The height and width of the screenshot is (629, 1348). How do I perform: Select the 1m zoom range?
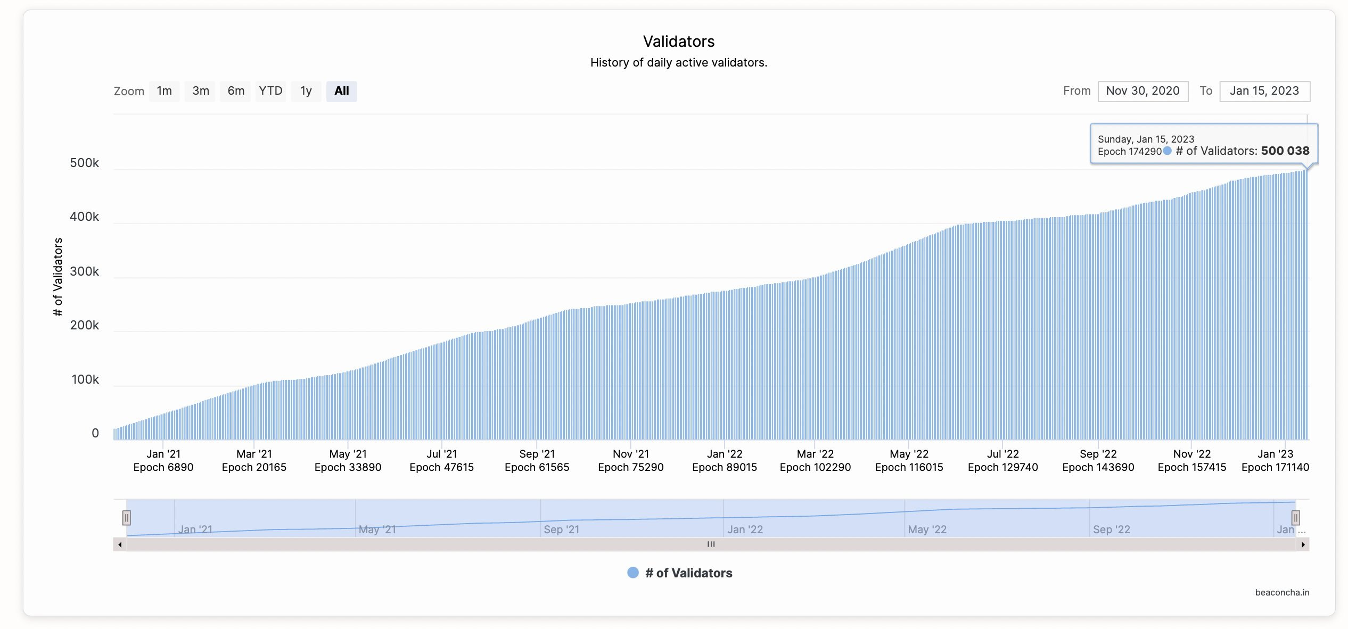pos(164,91)
